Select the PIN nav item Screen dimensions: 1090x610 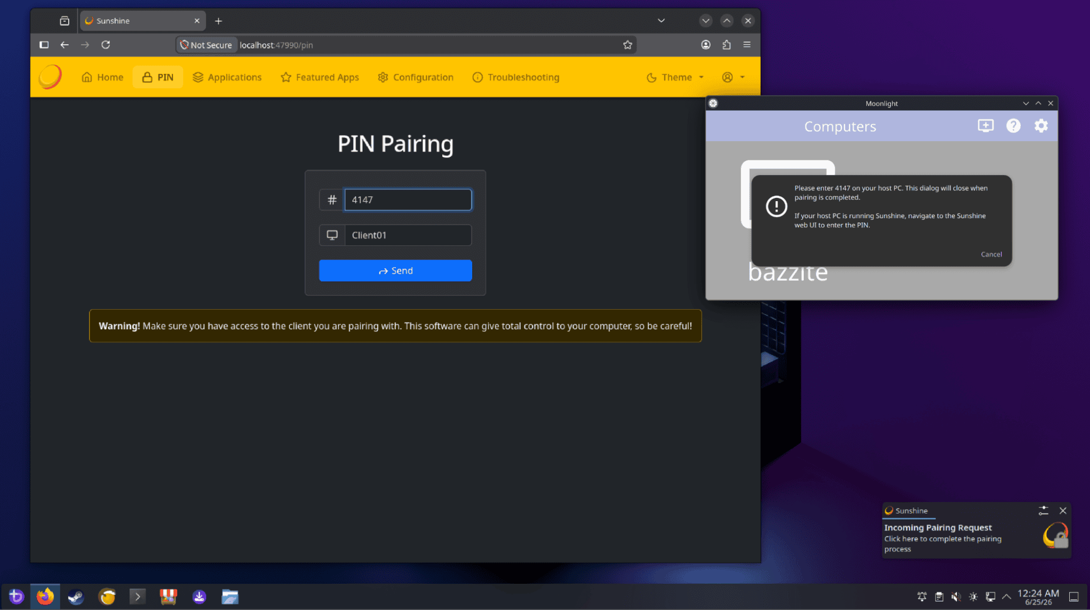pyautogui.click(x=158, y=77)
